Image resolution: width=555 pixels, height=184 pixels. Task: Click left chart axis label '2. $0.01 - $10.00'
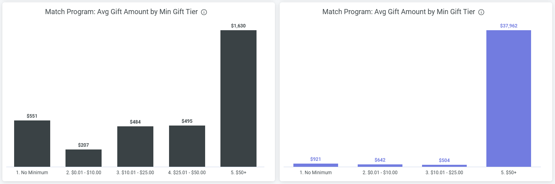coord(84,172)
